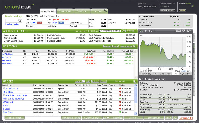This screenshot has width=199, height=123.
Task: Click the Help button in bottom bar
Action: (x=168, y=118)
